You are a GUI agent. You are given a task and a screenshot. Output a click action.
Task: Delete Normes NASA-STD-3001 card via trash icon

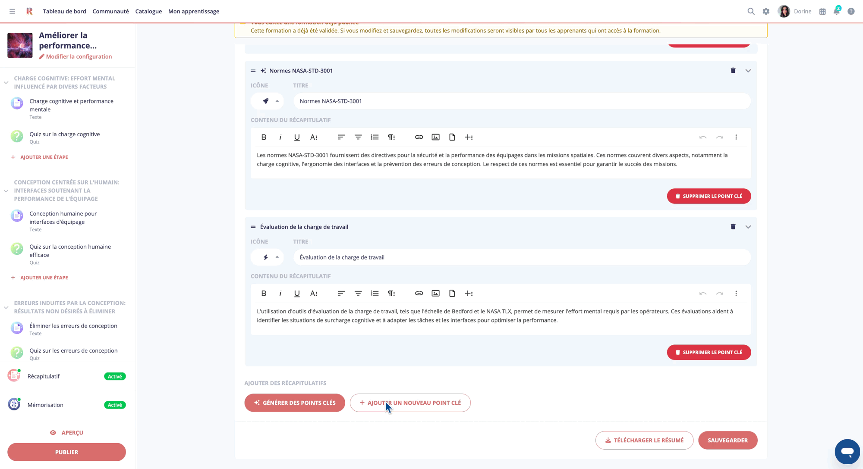coord(733,70)
